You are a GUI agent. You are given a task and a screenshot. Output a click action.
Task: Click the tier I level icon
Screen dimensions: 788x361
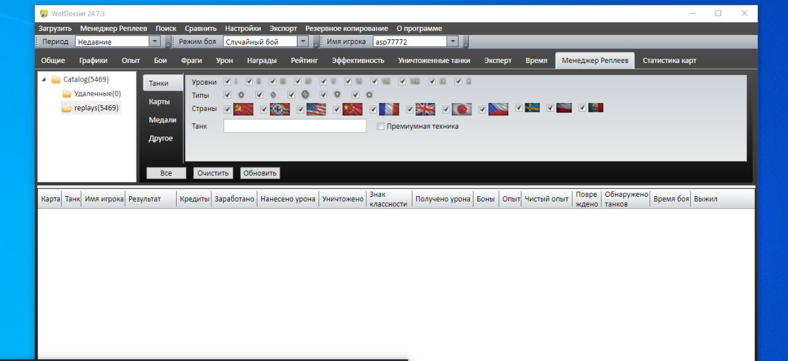[x=236, y=81]
